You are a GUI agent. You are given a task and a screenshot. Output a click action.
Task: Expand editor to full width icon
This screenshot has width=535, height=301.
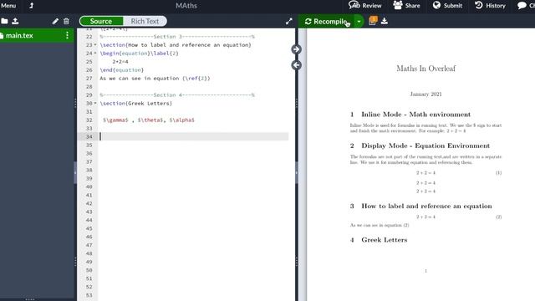point(289,21)
